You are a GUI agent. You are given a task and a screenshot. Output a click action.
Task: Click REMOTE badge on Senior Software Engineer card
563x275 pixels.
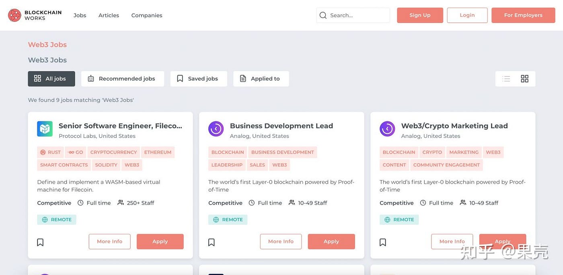click(x=57, y=220)
